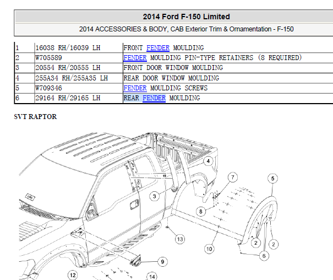This screenshot has height=280, width=333.
Task: Click the SVT RAPTOR heading
Action: point(35,117)
